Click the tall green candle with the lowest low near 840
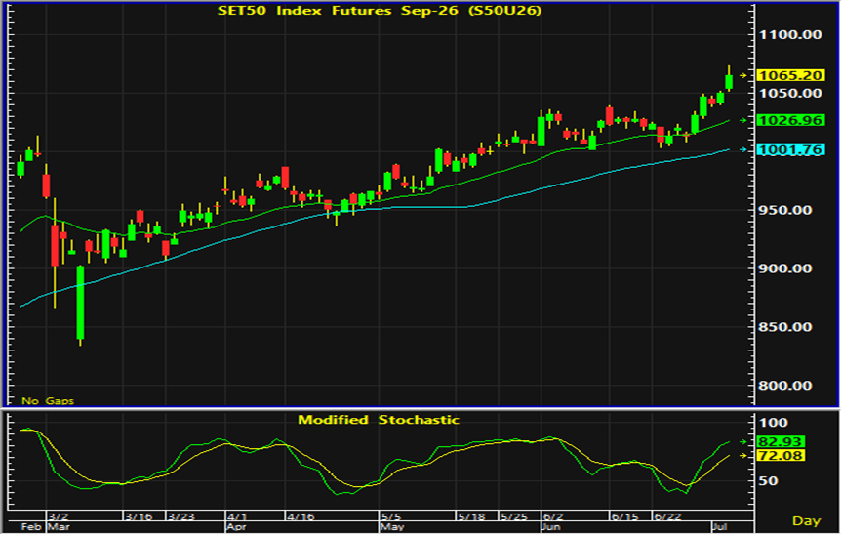Image resolution: width=842 pixels, height=535 pixels. [x=81, y=303]
